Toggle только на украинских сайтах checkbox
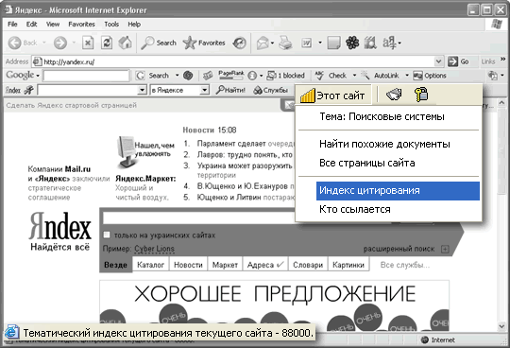 107,235
